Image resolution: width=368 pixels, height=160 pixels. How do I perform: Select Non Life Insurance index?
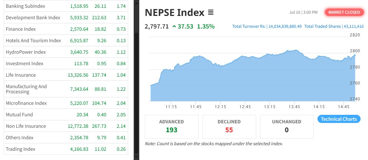[26, 126]
